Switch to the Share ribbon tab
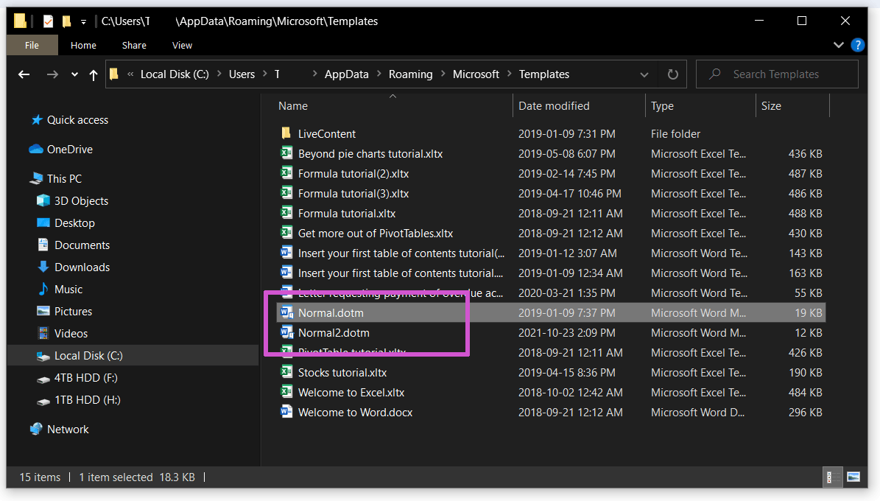The height and width of the screenshot is (501, 880). click(x=134, y=45)
